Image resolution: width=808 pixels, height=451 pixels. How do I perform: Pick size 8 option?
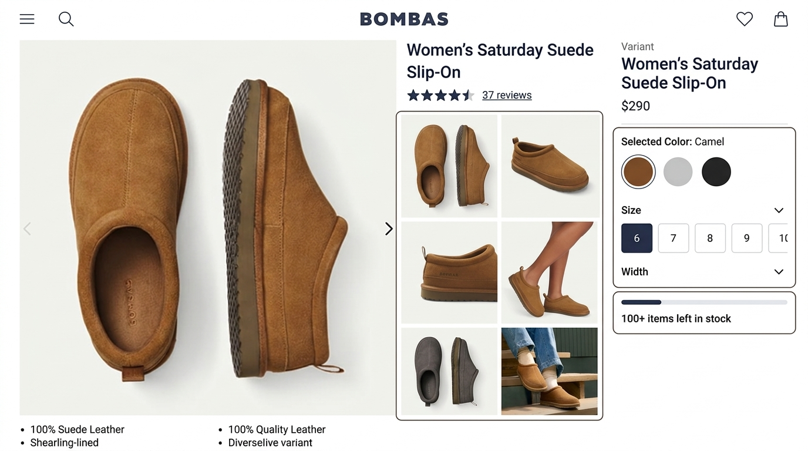710,238
